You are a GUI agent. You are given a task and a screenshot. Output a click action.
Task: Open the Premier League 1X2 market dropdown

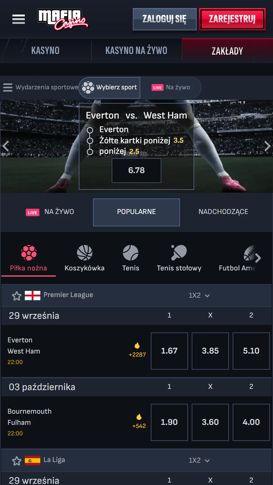coord(199,296)
